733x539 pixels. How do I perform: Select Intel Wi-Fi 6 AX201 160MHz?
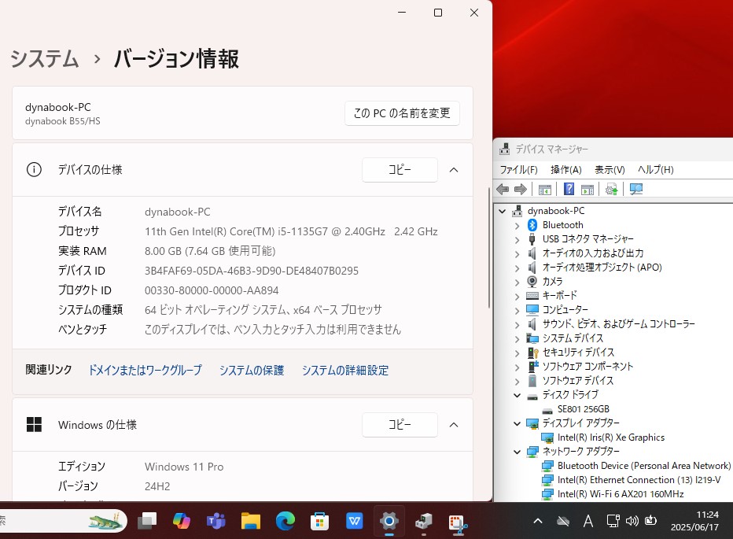pos(621,494)
